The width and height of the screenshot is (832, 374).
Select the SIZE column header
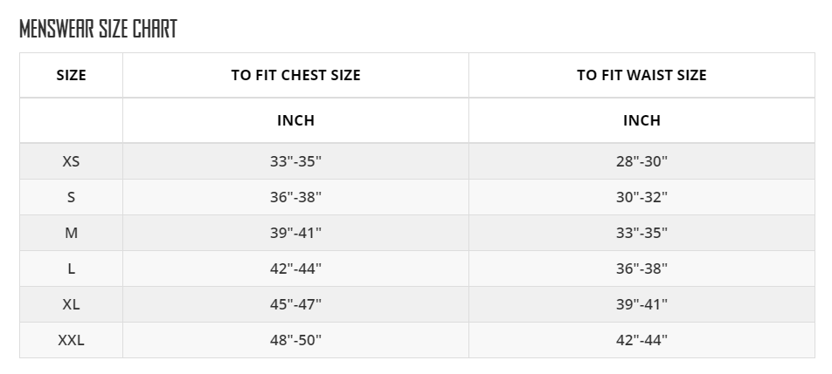(x=71, y=75)
